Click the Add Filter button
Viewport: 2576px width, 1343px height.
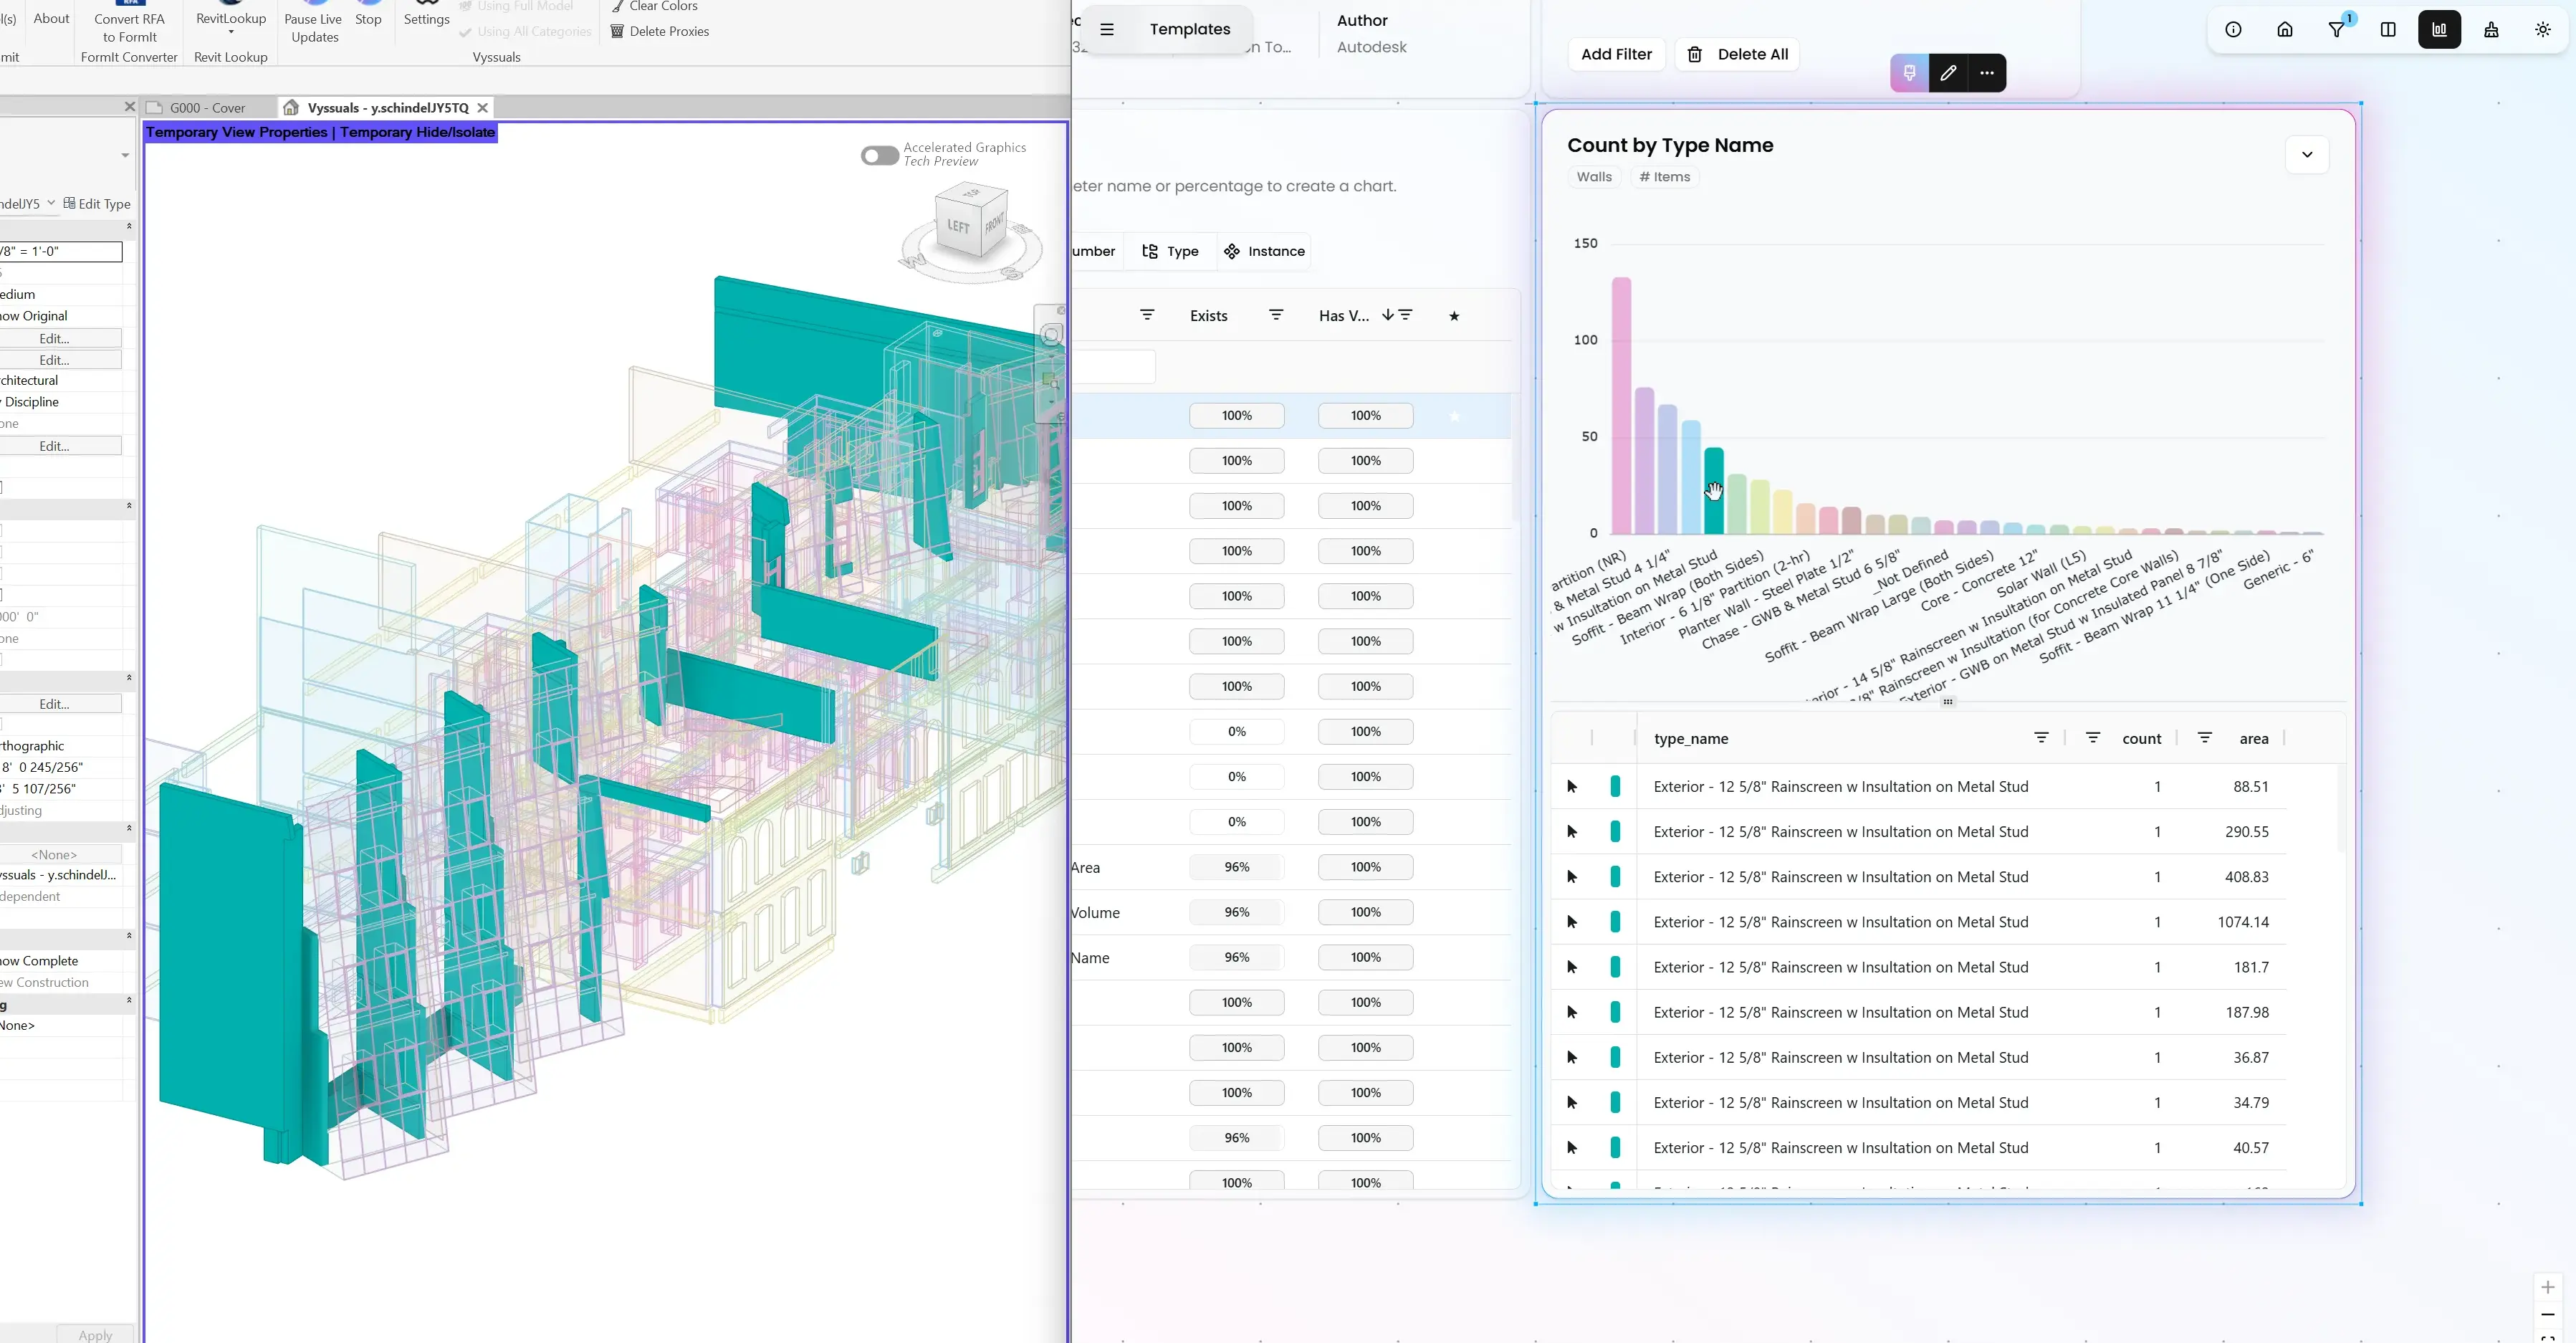pos(1616,55)
